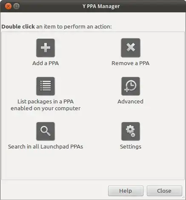Viewport: 186px width, 200px height.
Task: Click the 'Add a PPA' text label
Action: 46,63
